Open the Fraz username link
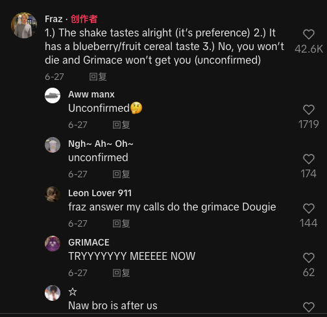This screenshot has height=317, width=327. pyautogui.click(x=54, y=19)
